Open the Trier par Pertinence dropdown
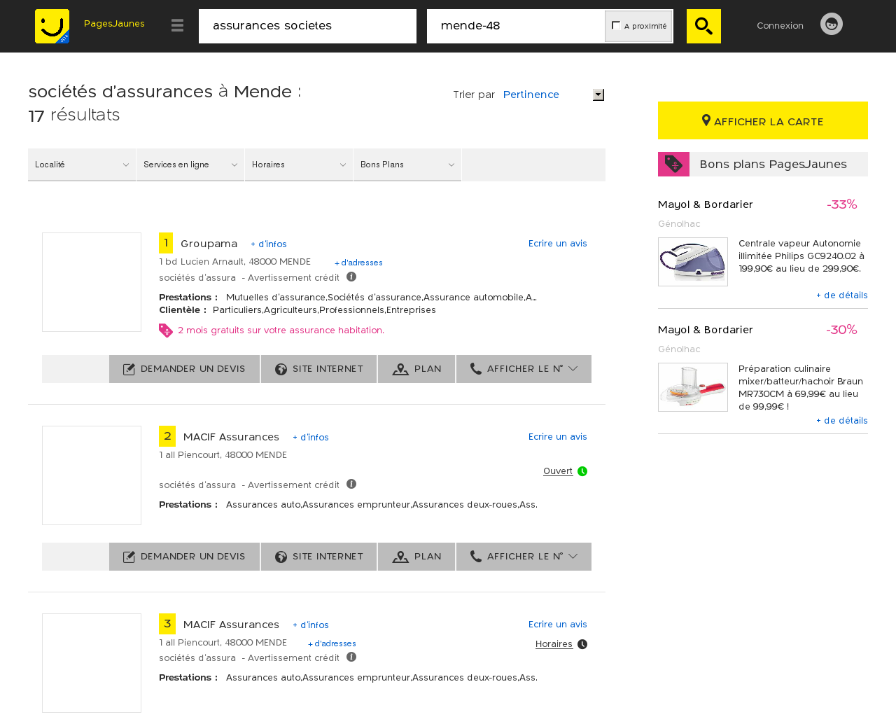Viewport: 896px width, 717px height. (x=553, y=95)
